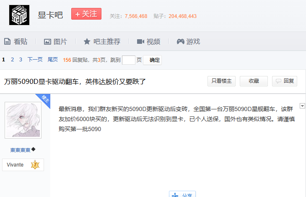This screenshot has width=306, height=197.
Task: Click the Vivante level 7 badge icon
Action: click(35, 165)
